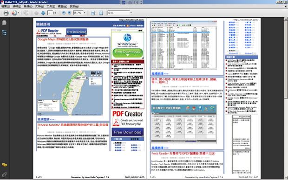Open the collaborate icon's dropdown arrow
288x180 pixels.
pos(19,13)
